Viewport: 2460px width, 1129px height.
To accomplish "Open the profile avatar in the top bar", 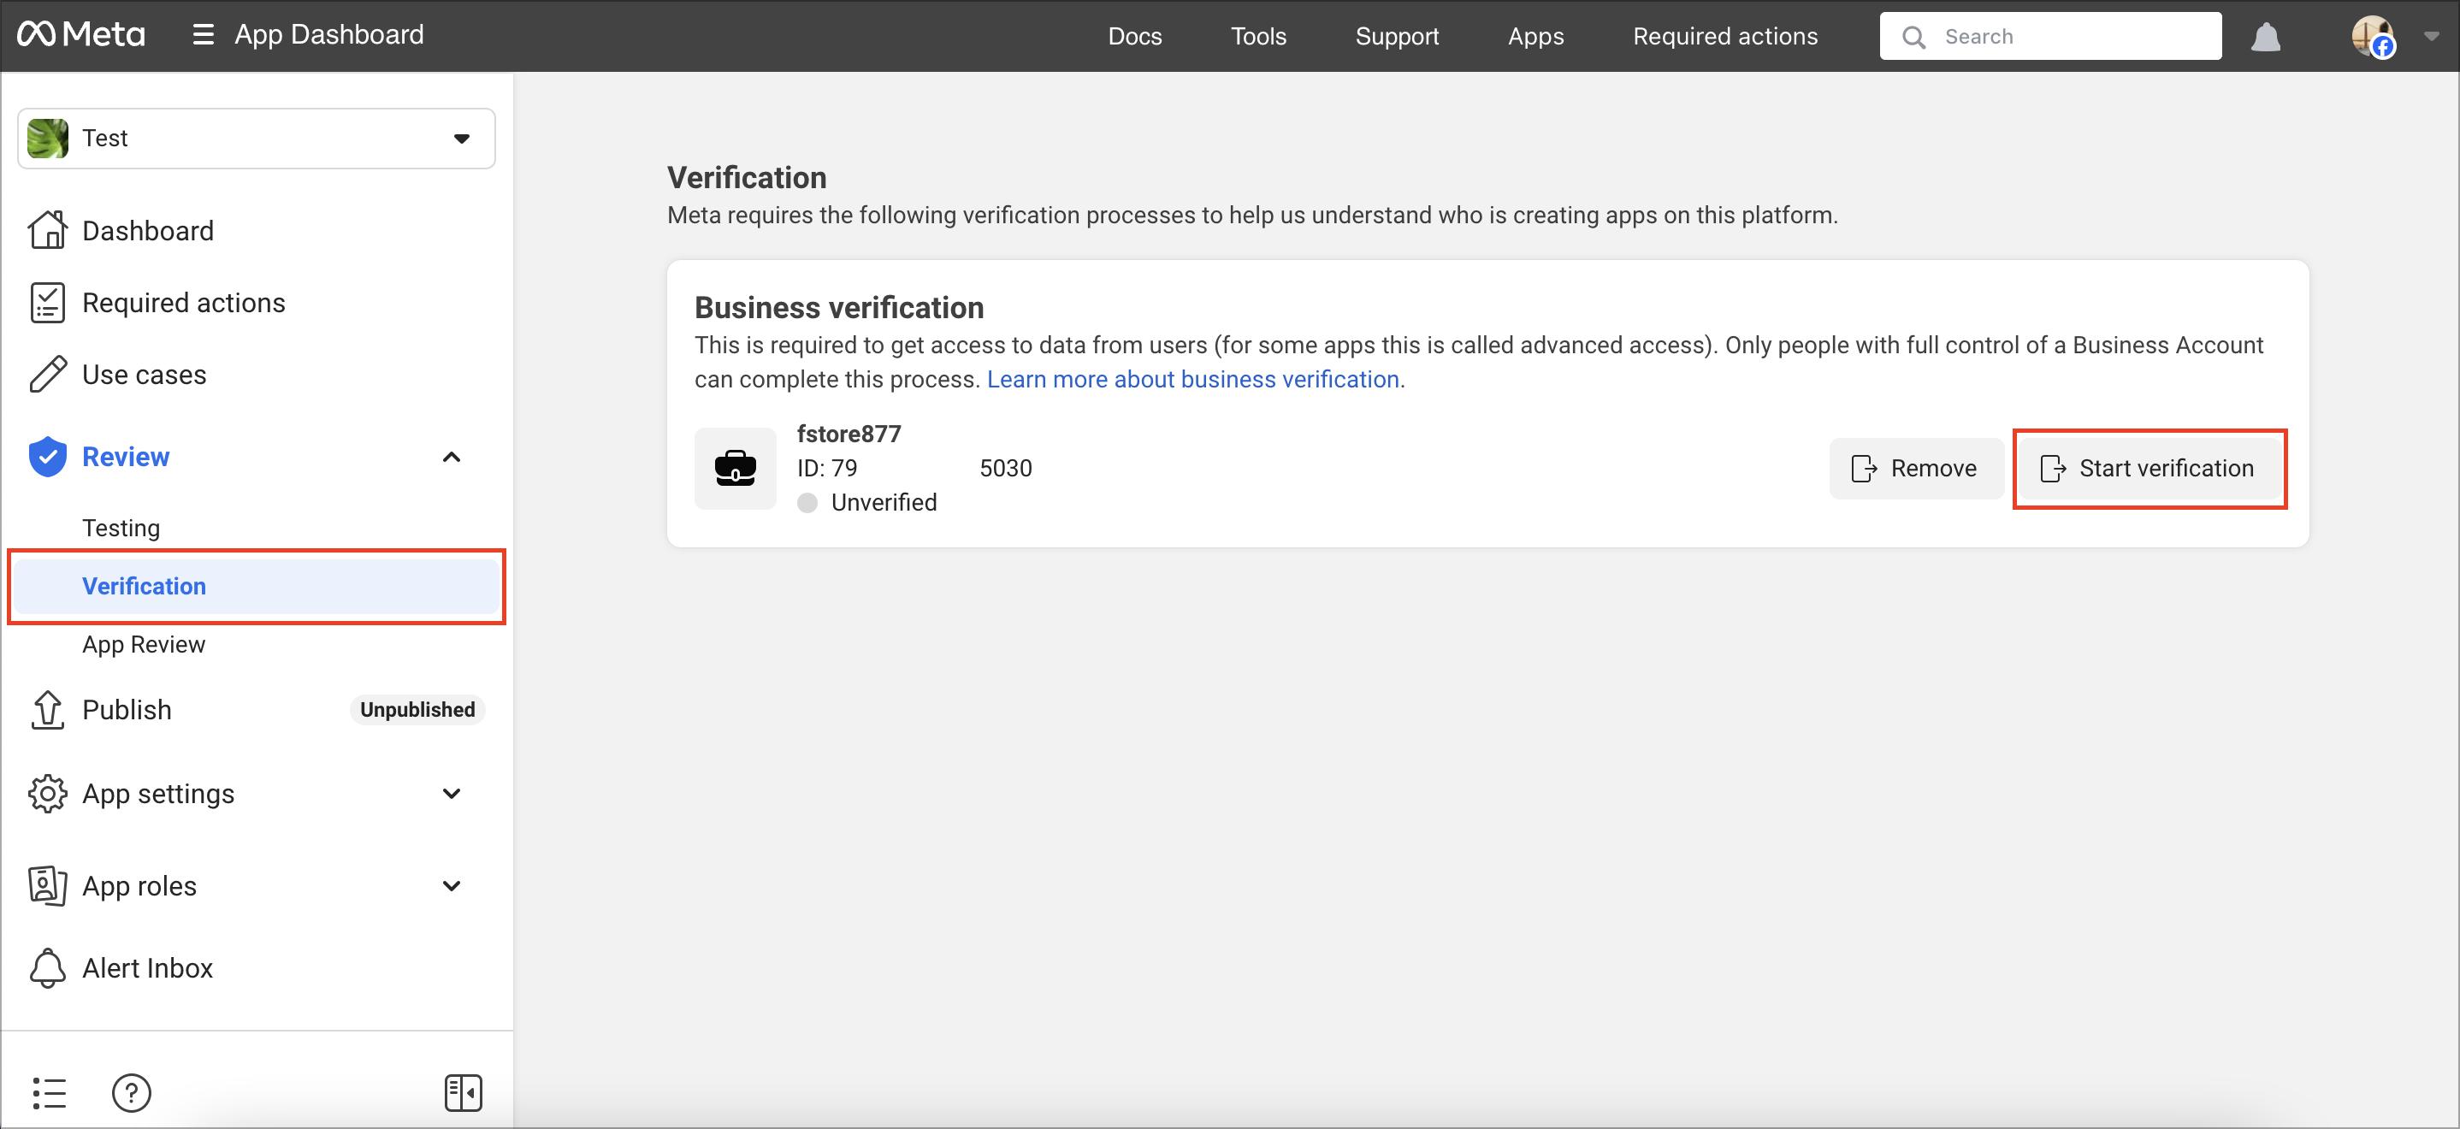I will pyautogui.click(x=2371, y=36).
